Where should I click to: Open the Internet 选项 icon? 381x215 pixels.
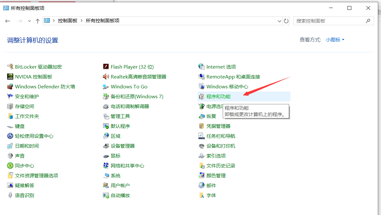pos(201,67)
